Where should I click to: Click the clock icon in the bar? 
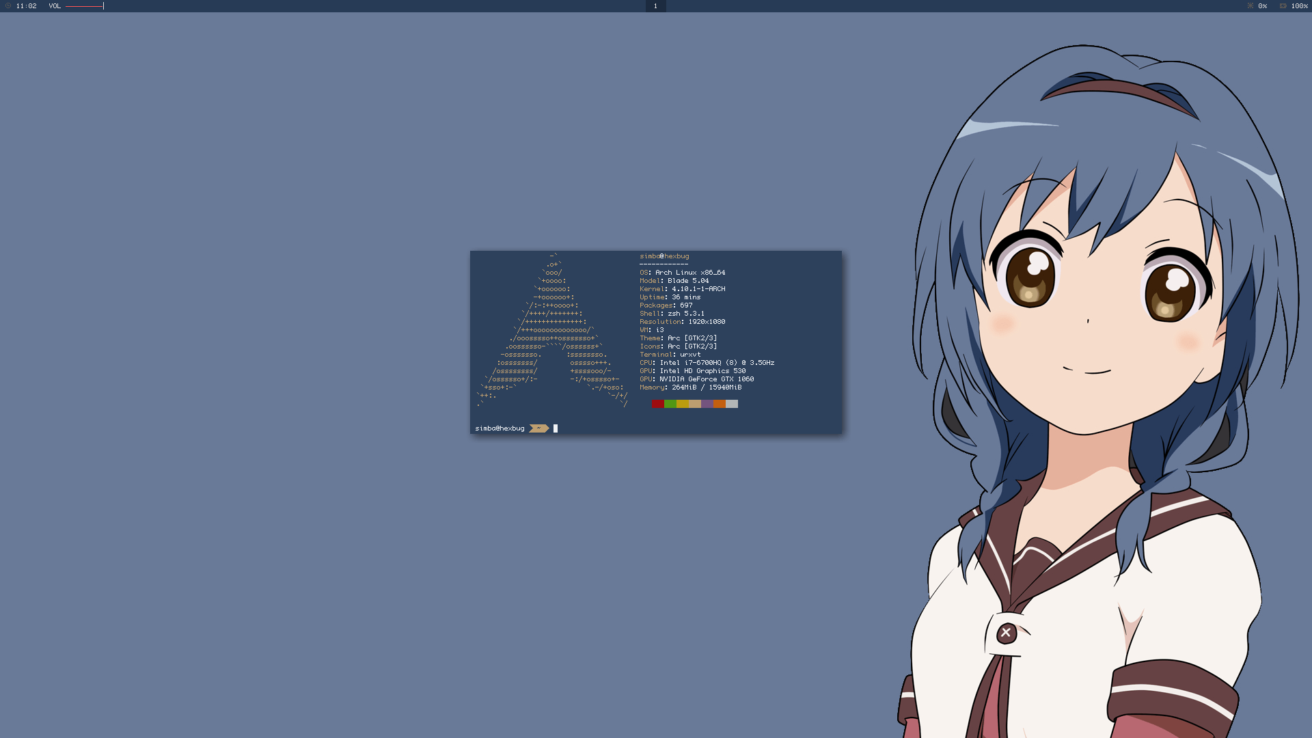click(8, 6)
